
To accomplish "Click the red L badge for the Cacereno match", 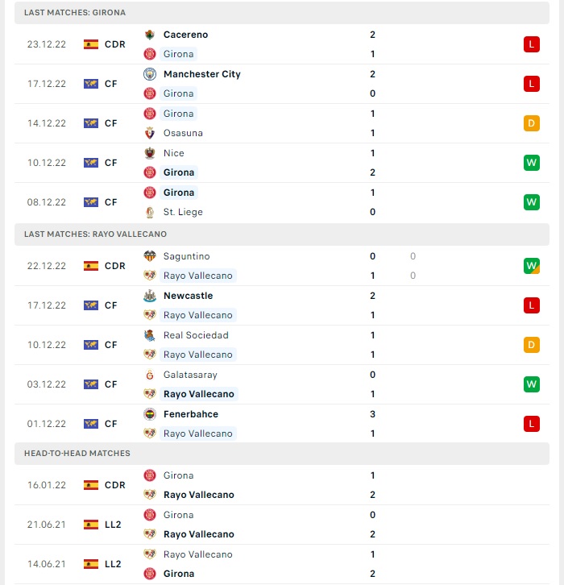I will pyautogui.click(x=532, y=44).
